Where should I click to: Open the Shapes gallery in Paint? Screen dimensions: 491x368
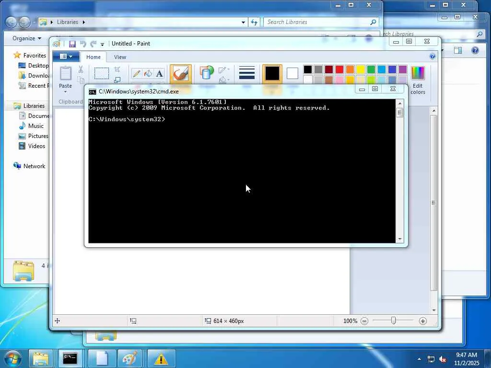click(207, 72)
